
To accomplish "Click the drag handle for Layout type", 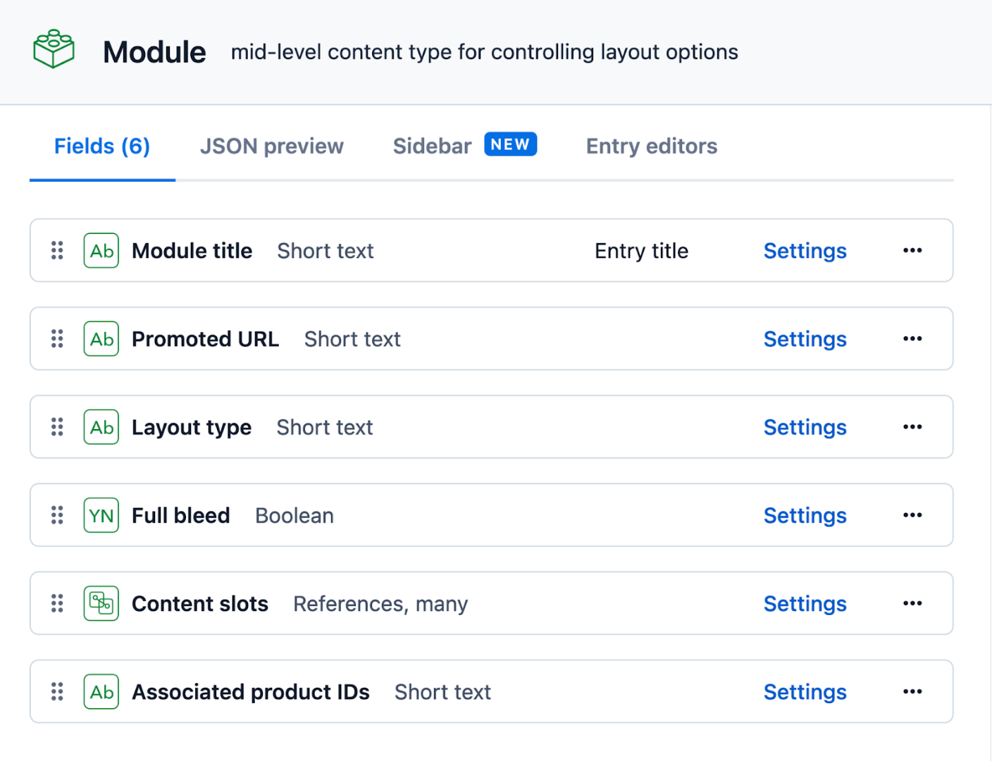I will tap(57, 427).
